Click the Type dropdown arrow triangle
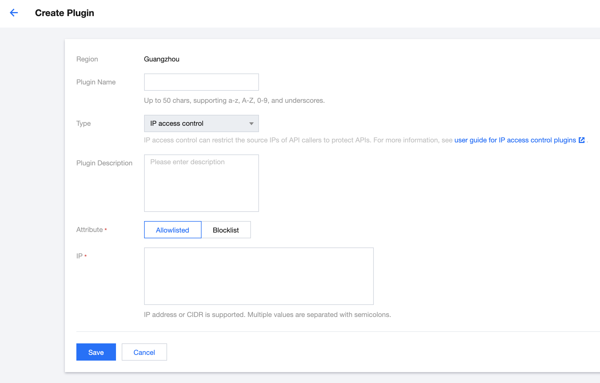The width and height of the screenshot is (600, 383). click(251, 123)
